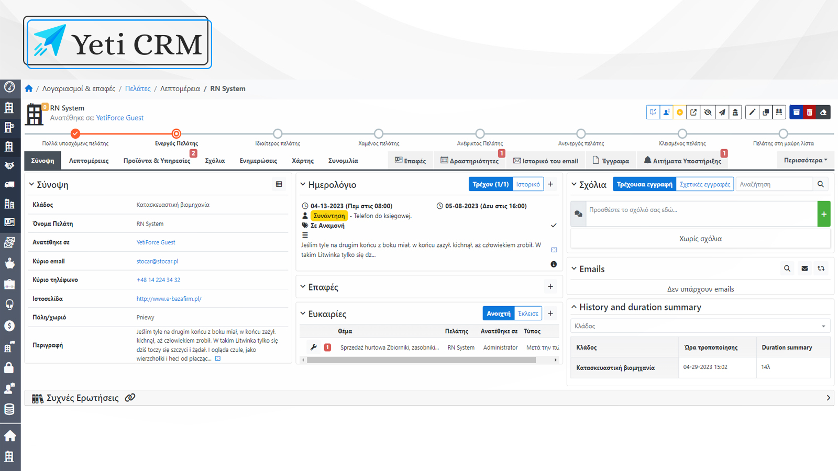Screen dimensions: 838x471
Task: Open calendar event info circle icon
Action: point(554,264)
